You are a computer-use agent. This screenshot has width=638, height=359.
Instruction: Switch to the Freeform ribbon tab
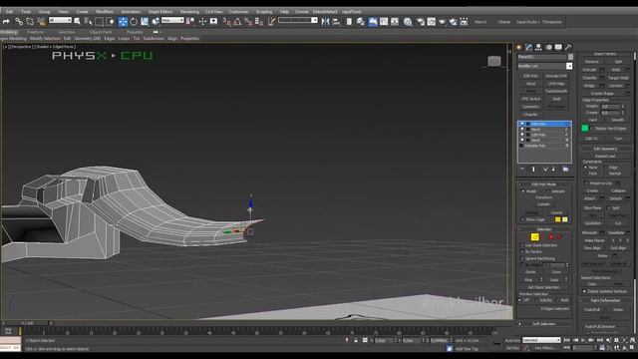(x=35, y=32)
